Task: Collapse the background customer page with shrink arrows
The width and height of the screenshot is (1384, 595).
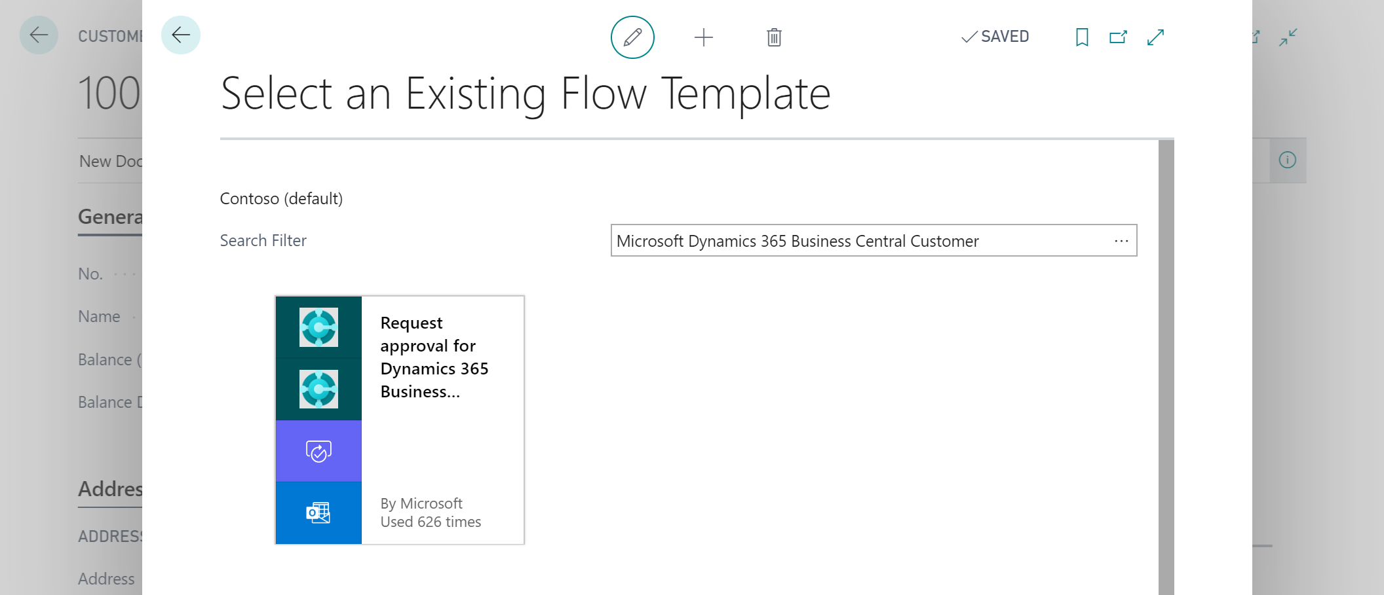Action: (1288, 37)
